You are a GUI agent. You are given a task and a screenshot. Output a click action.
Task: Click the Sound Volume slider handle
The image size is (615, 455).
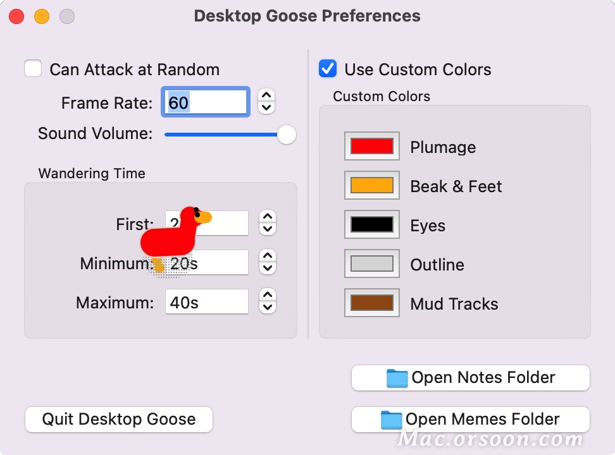(286, 135)
